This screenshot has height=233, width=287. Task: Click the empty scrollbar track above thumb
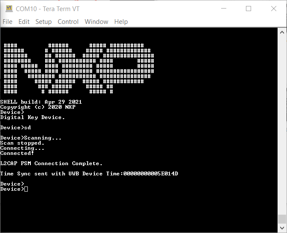point(282,125)
